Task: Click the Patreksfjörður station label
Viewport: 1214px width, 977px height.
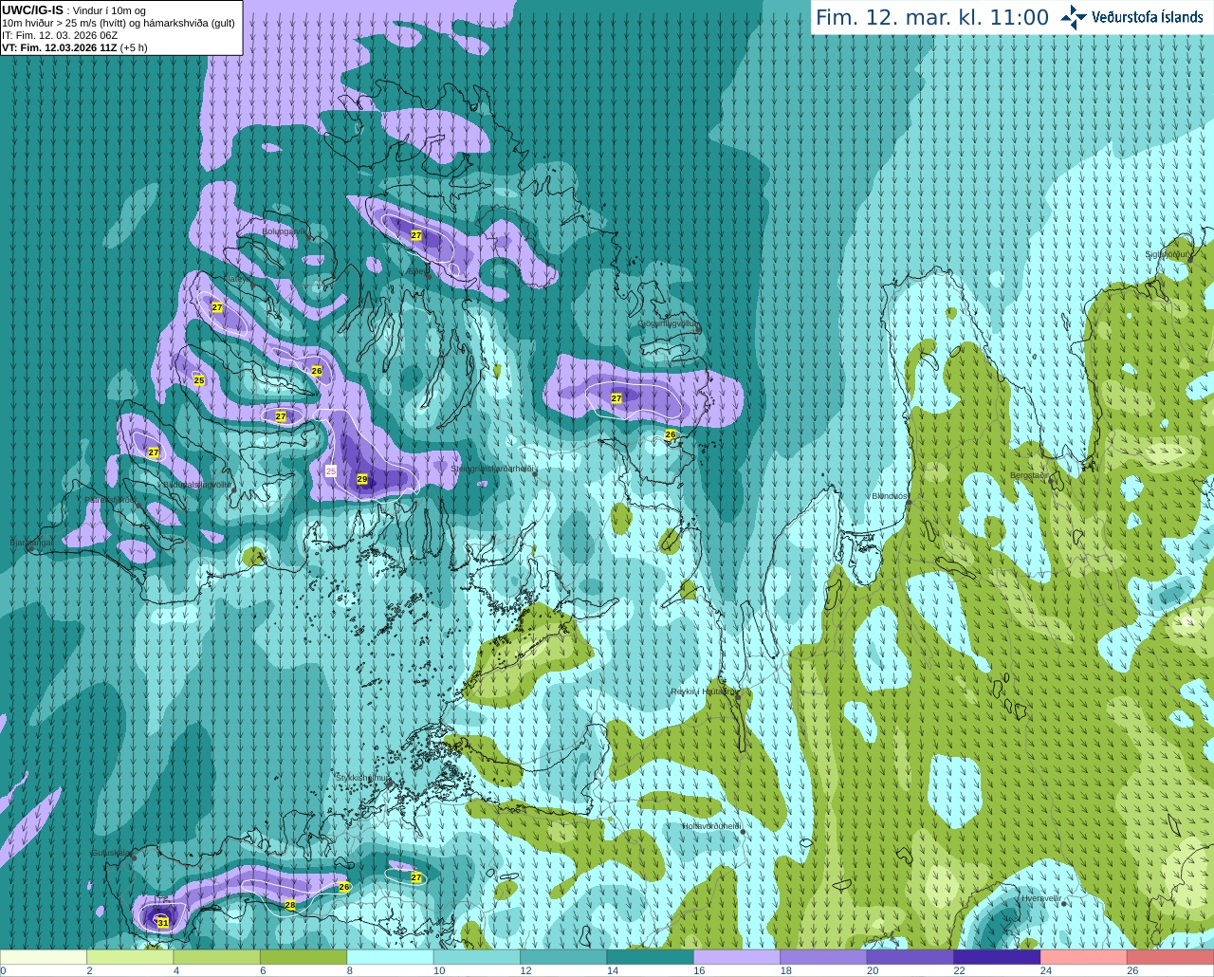Action: pyautogui.click(x=110, y=499)
